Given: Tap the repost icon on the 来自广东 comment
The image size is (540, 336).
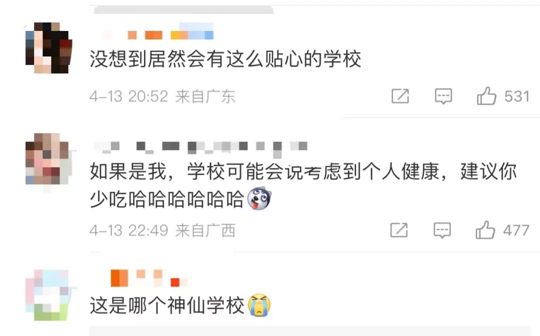Looking at the screenshot, I should tap(400, 96).
